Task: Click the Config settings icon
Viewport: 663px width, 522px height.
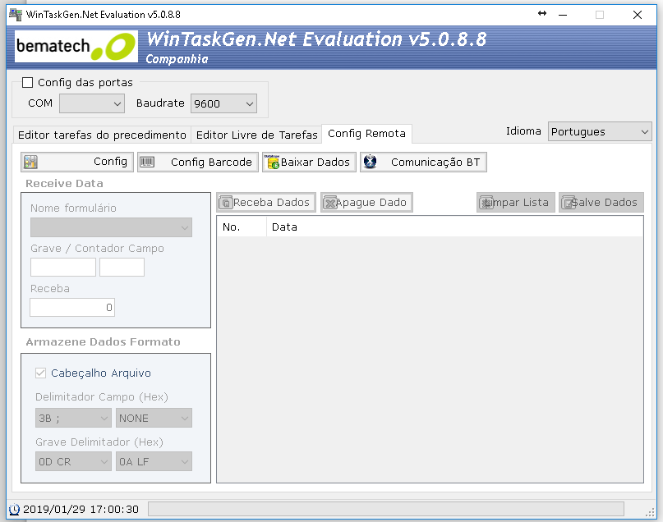Action: (x=30, y=162)
